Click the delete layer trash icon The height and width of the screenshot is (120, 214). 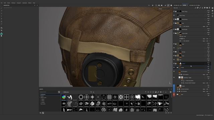tap(210, 8)
